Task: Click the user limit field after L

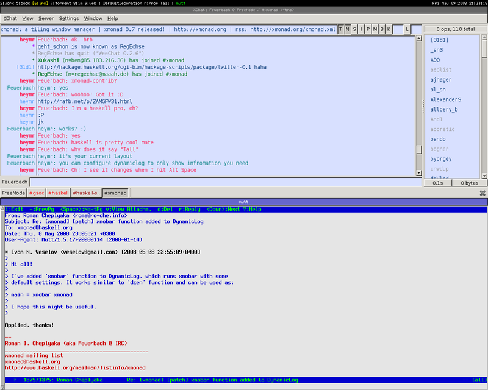Action: [417, 29]
